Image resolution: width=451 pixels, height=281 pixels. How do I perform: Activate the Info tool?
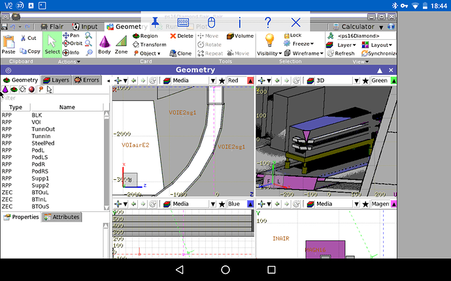pyautogui.click(x=71, y=53)
